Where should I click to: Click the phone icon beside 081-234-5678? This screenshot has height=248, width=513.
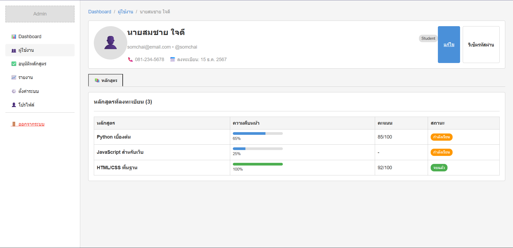[x=130, y=60]
